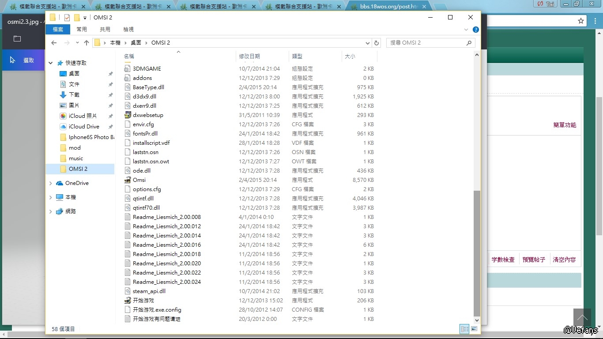
Task: Click the 开始游戏 application icon
Action: pyautogui.click(x=128, y=300)
